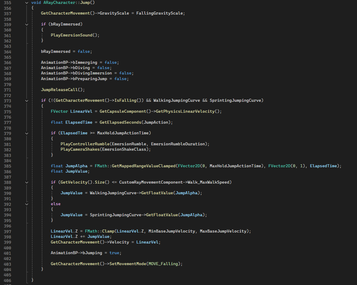Collapse the ElapsedTime >= MaxHoldJumpActionTime block
The height and width of the screenshot is (285, 357).
[x=27, y=133]
